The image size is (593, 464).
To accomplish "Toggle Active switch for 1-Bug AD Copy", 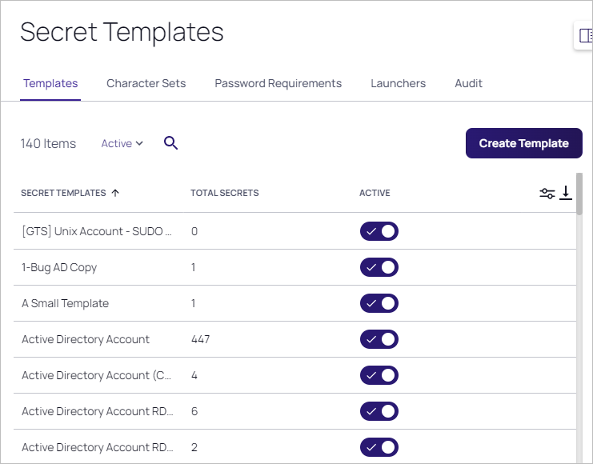I will [379, 267].
